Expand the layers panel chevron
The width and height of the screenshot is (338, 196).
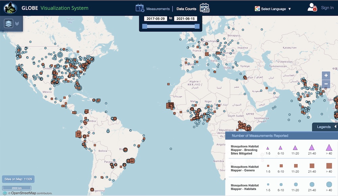(17, 24)
